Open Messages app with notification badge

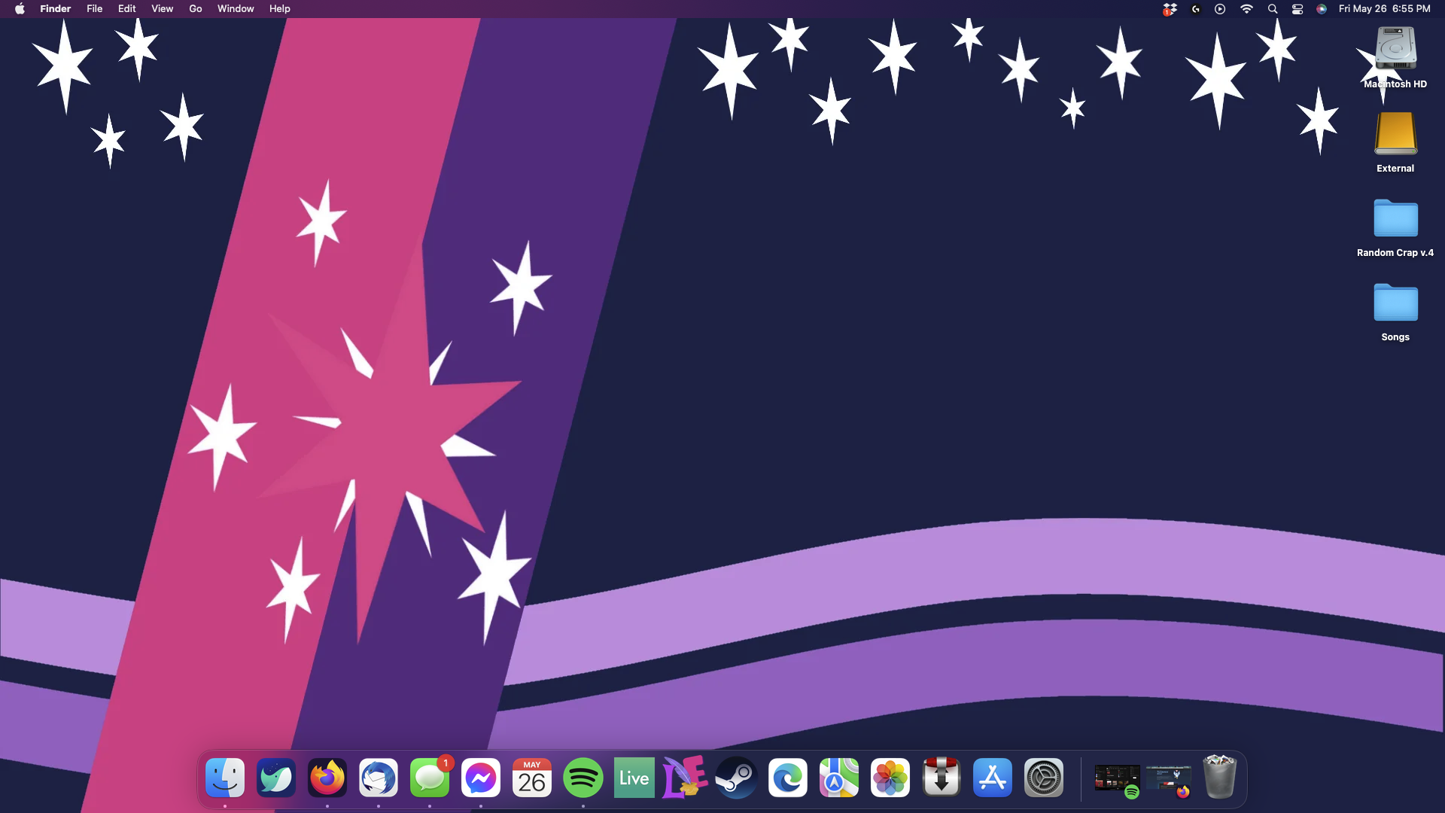(x=430, y=778)
